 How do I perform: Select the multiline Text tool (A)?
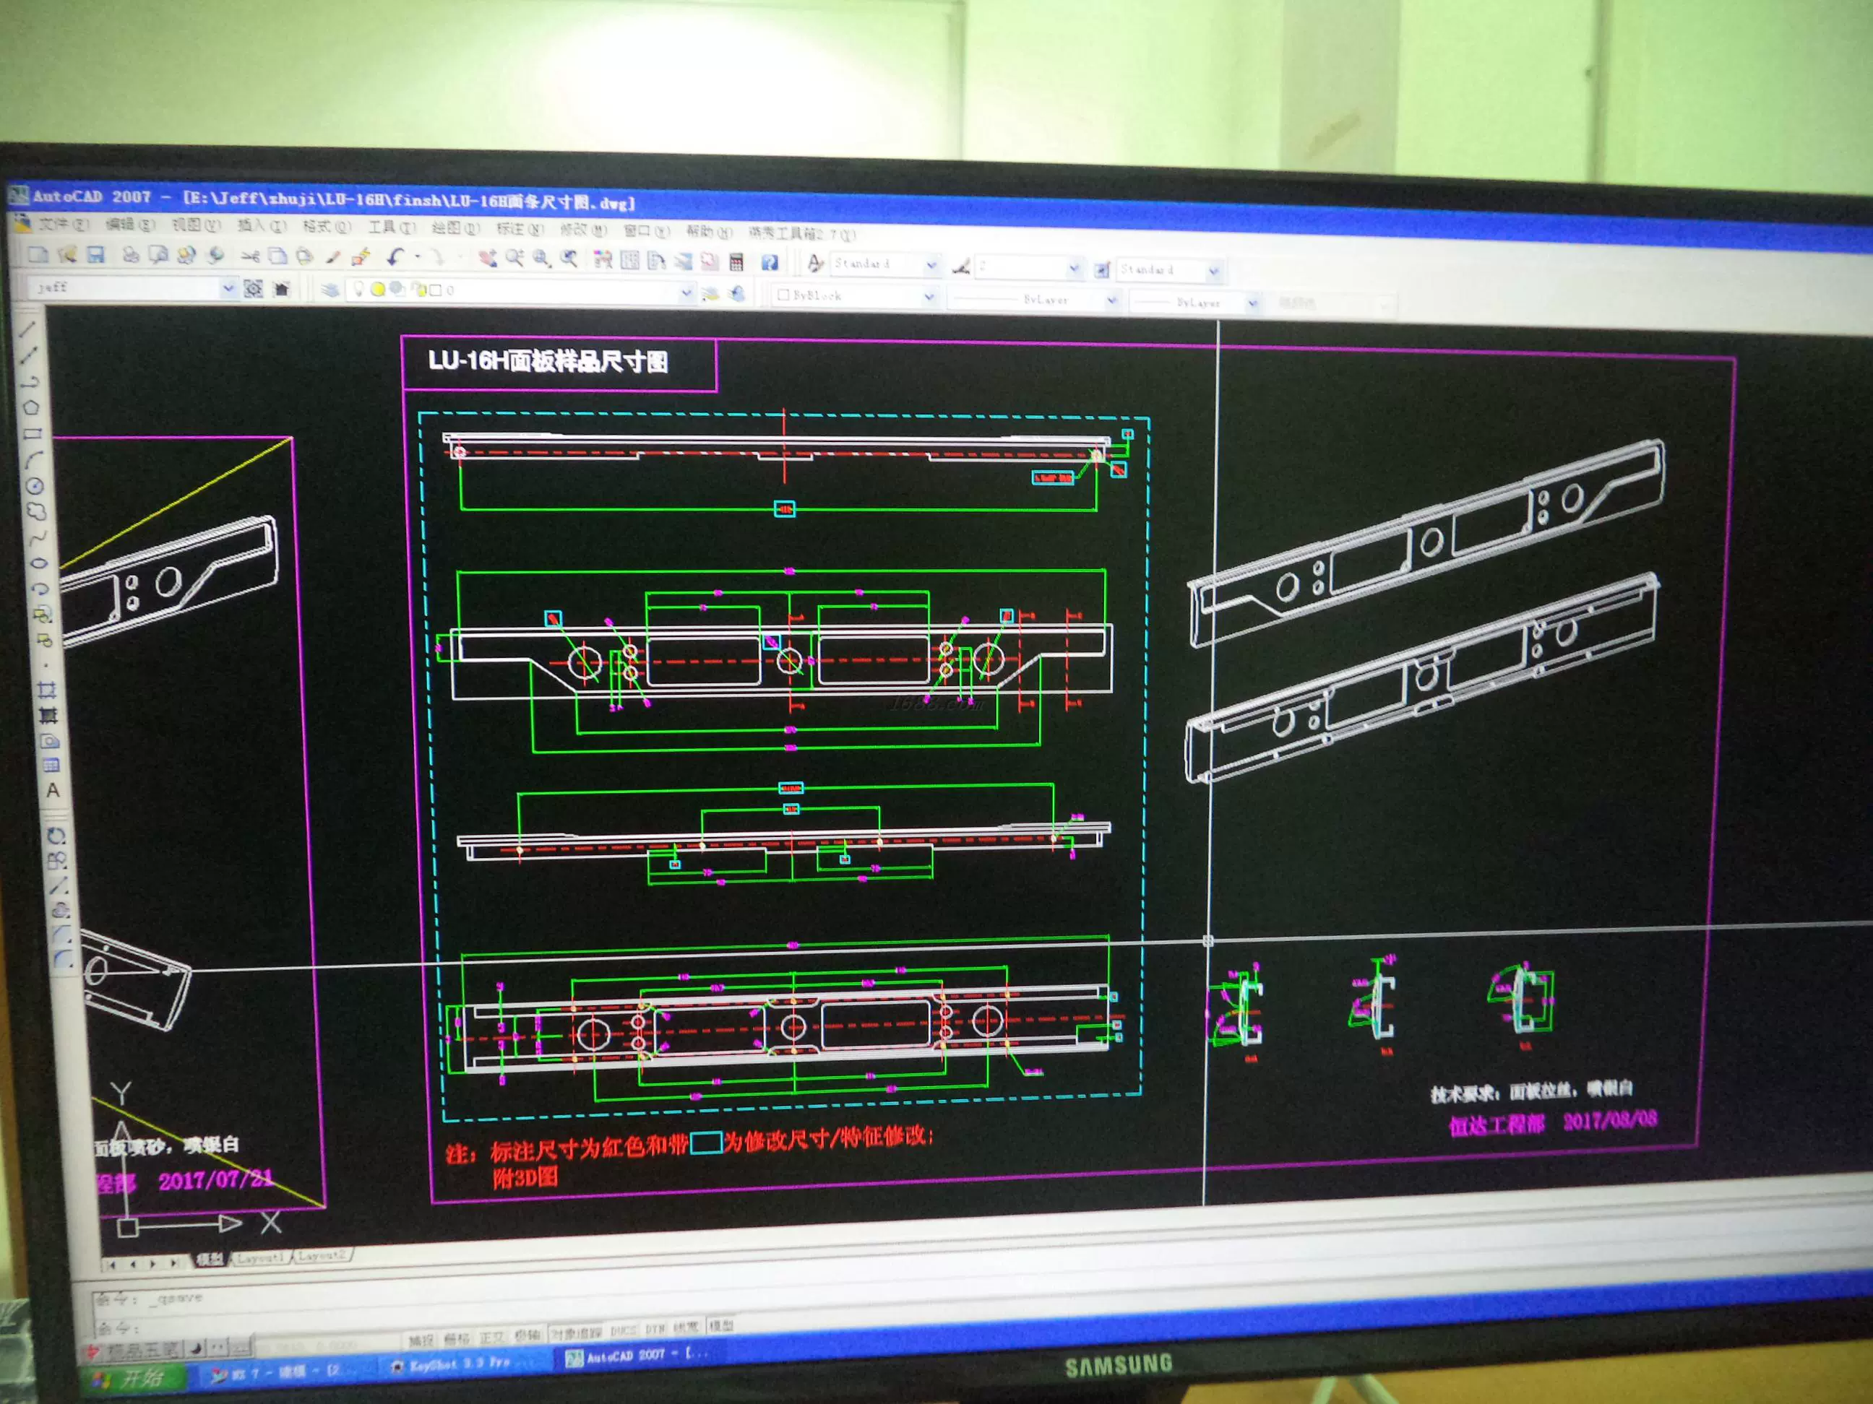coord(53,790)
